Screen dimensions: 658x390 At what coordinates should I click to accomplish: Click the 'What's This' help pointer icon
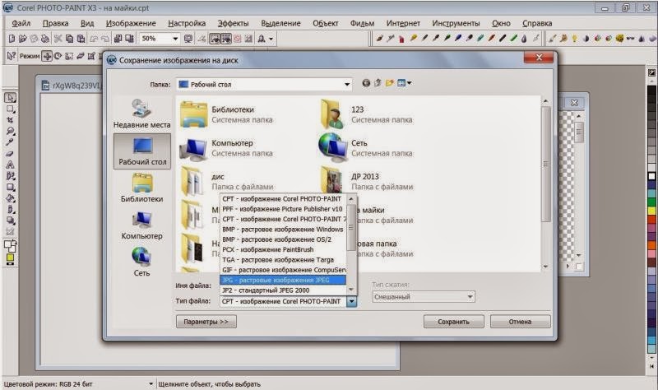[12, 56]
